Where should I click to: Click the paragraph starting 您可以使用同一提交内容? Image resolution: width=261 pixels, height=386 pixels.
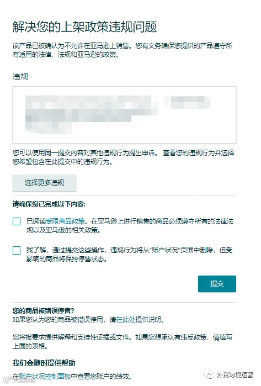click(x=123, y=157)
